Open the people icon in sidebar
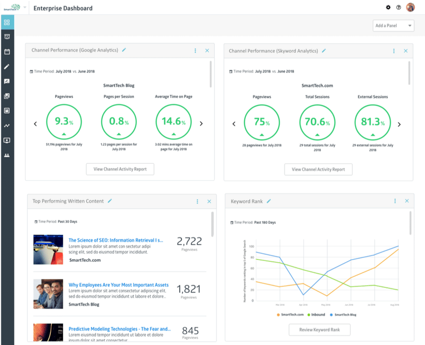 (7, 155)
